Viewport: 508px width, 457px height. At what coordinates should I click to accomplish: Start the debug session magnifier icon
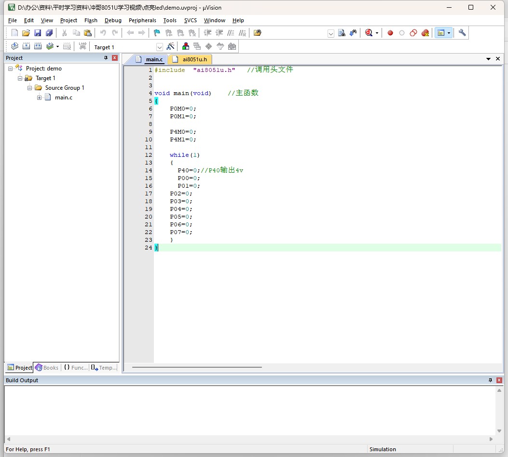point(369,33)
